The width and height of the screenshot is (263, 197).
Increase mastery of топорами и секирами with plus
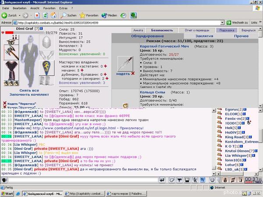pyautogui.click(x=107, y=78)
